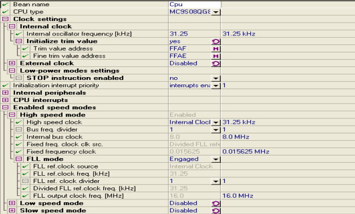Click the FLL output clock freq. label
This screenshot has height=214, width=355.
(78, 195)
